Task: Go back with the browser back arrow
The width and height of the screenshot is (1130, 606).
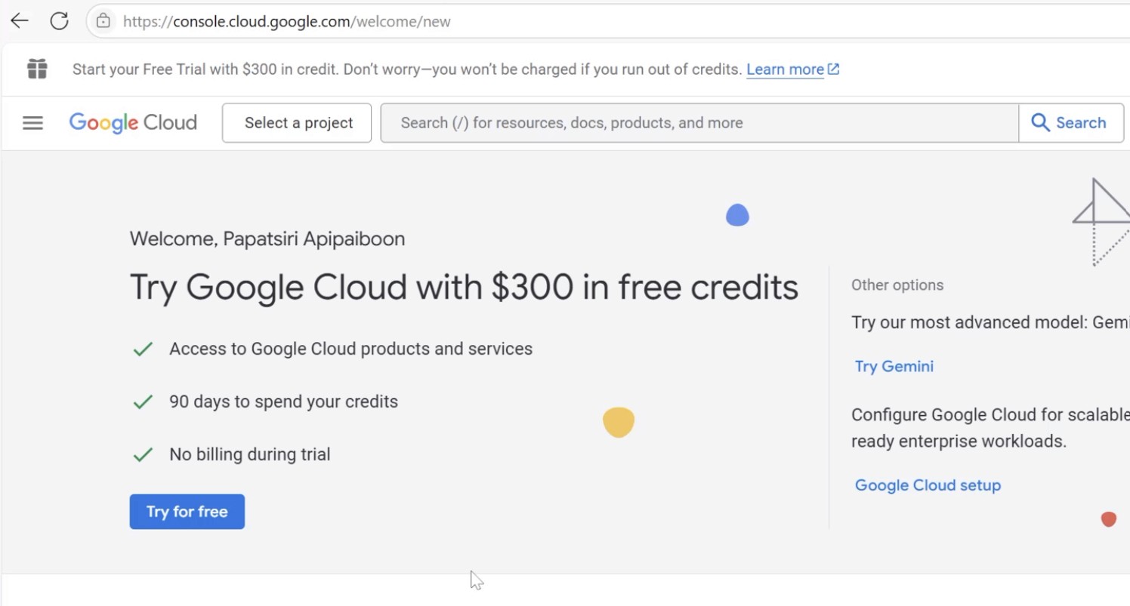Action: pos(20,21)
